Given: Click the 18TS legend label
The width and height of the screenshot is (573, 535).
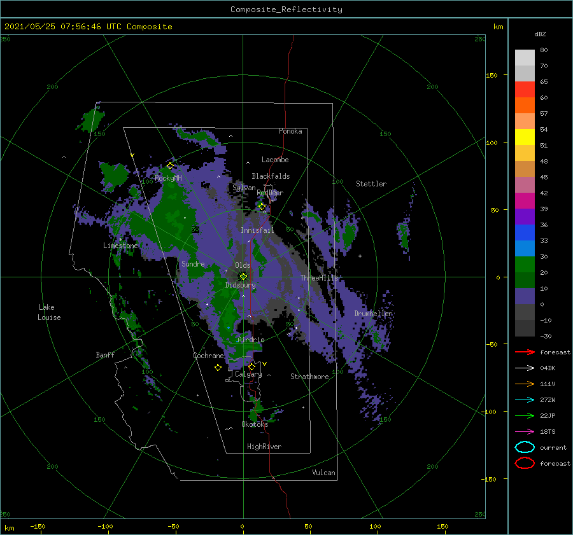Looking at the screenshot, I should pyautogui.click(x=548, y=432).
